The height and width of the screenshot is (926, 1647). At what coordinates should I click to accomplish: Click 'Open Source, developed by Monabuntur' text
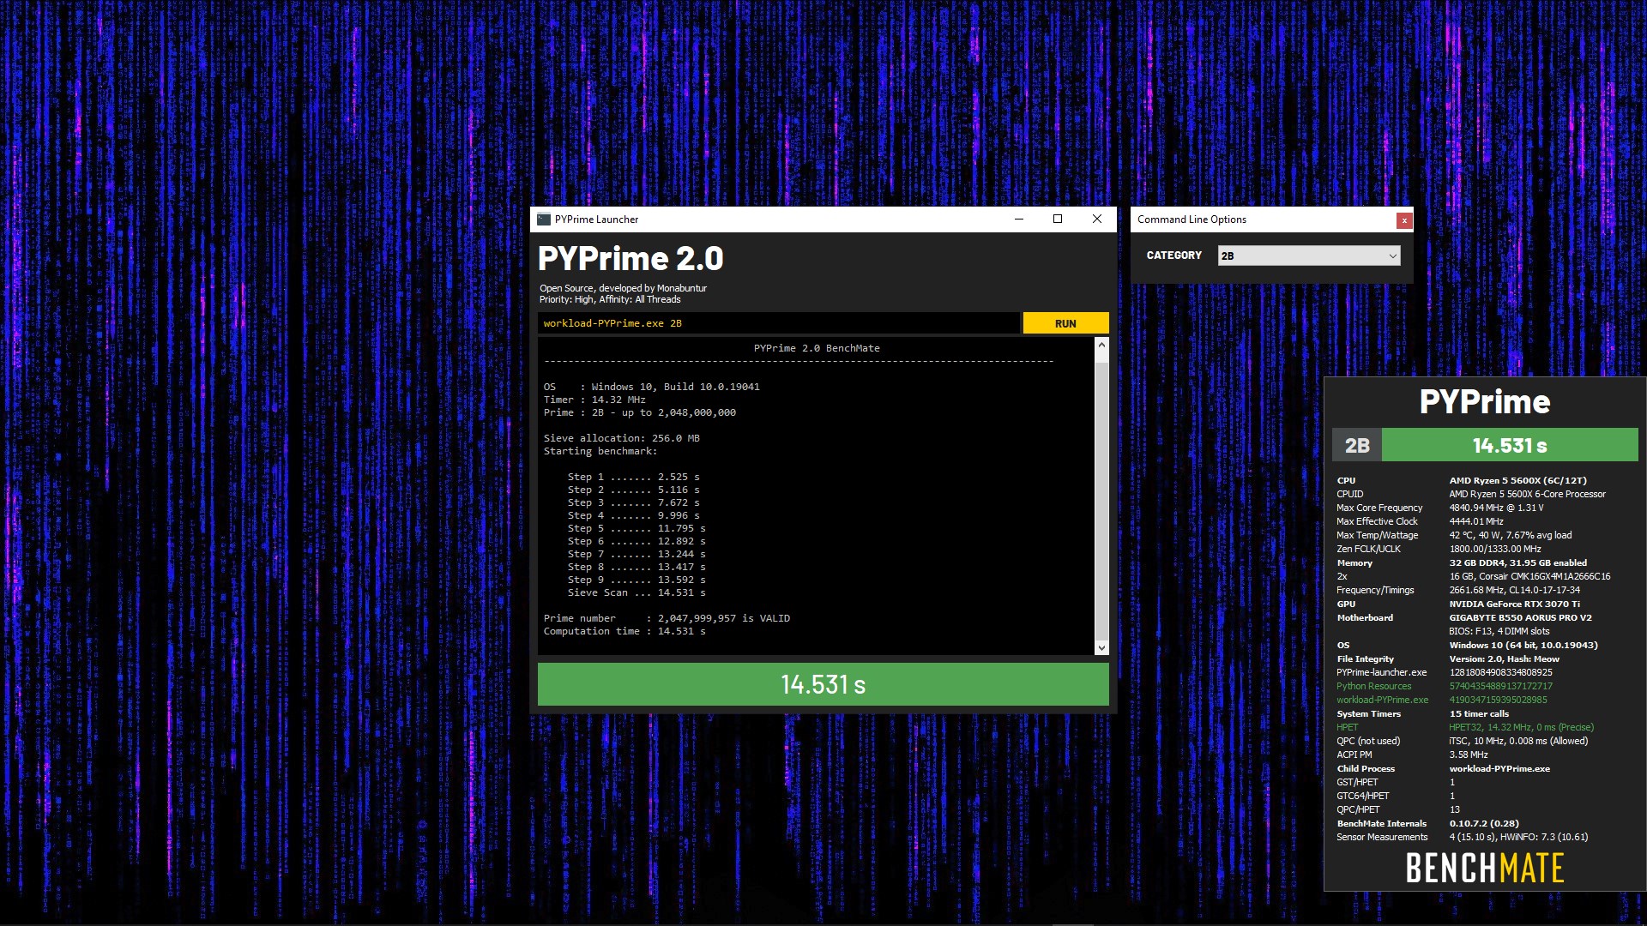click(623, 288)
